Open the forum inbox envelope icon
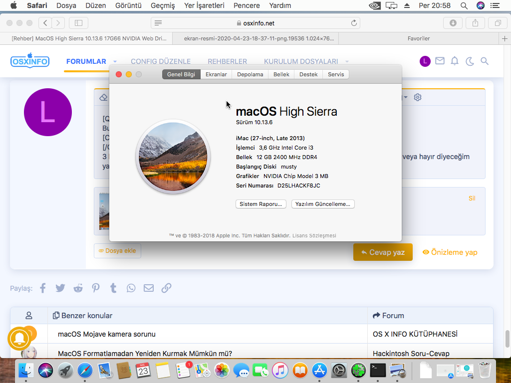This screenshot has width=511, height=383. (x=440, y=61)
